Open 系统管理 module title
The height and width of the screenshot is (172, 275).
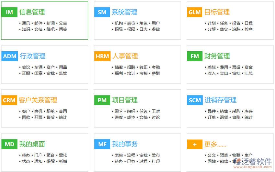[x=125, y=12]
